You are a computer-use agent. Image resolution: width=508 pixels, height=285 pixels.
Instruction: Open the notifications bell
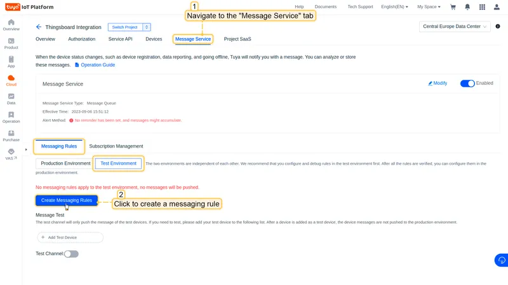pos(467,7)
